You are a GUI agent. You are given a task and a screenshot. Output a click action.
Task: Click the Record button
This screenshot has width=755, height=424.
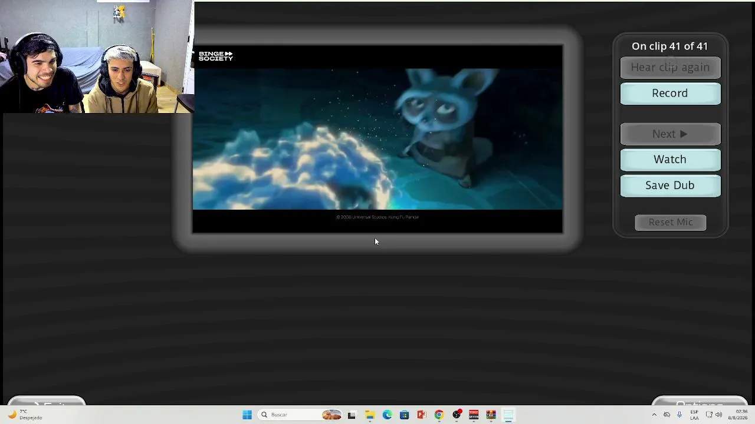670,94
